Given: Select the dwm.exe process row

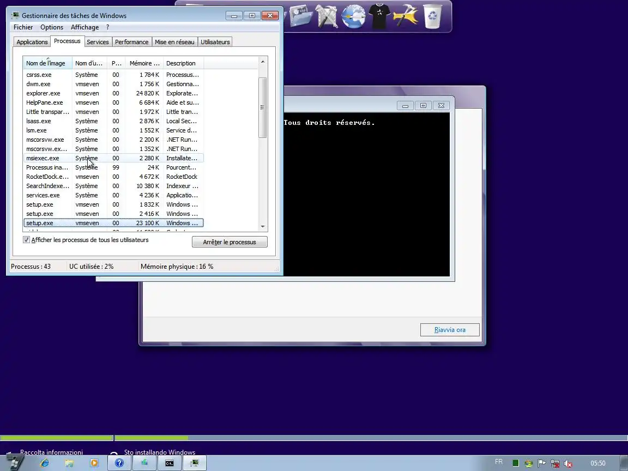Looking at the screenshot, I should 113,84.
